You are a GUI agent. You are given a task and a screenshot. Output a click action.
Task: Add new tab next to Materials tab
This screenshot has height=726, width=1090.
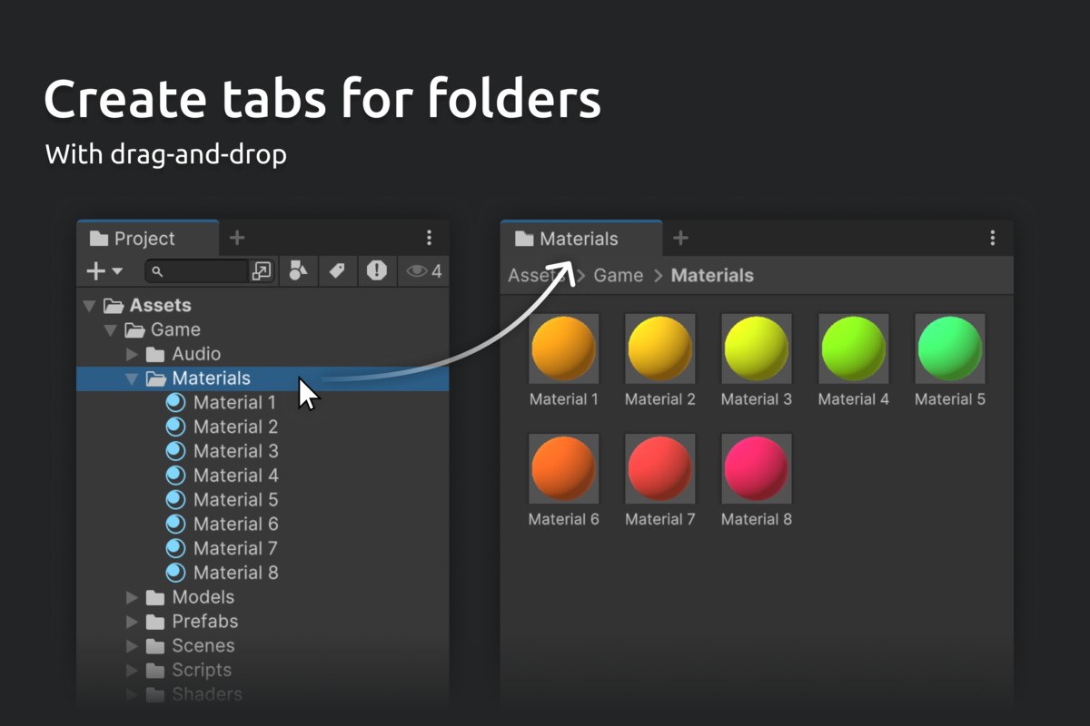(680, 238)
